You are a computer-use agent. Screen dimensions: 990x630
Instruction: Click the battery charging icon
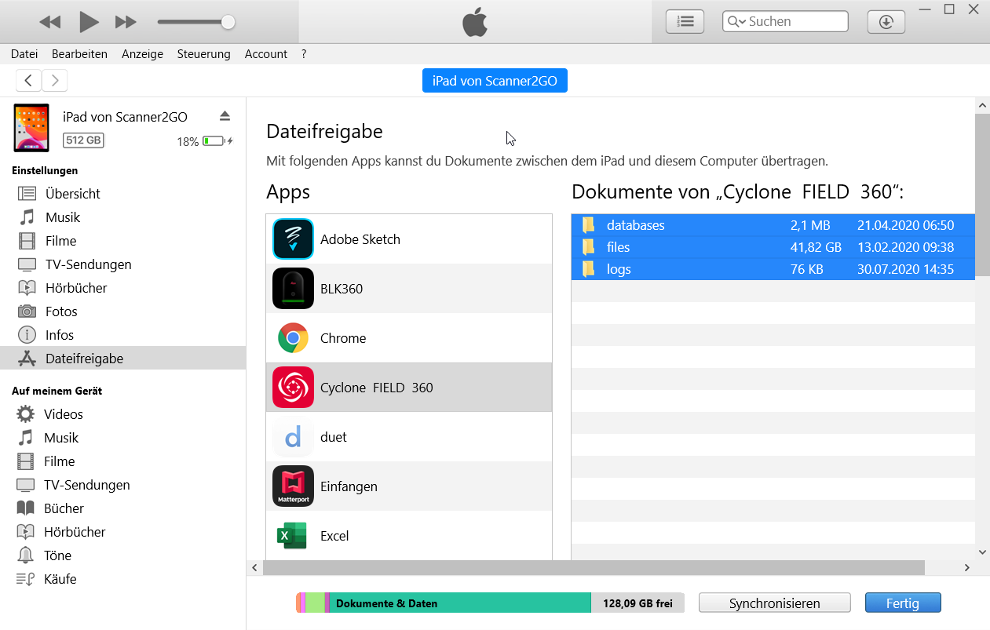point(217,141)
